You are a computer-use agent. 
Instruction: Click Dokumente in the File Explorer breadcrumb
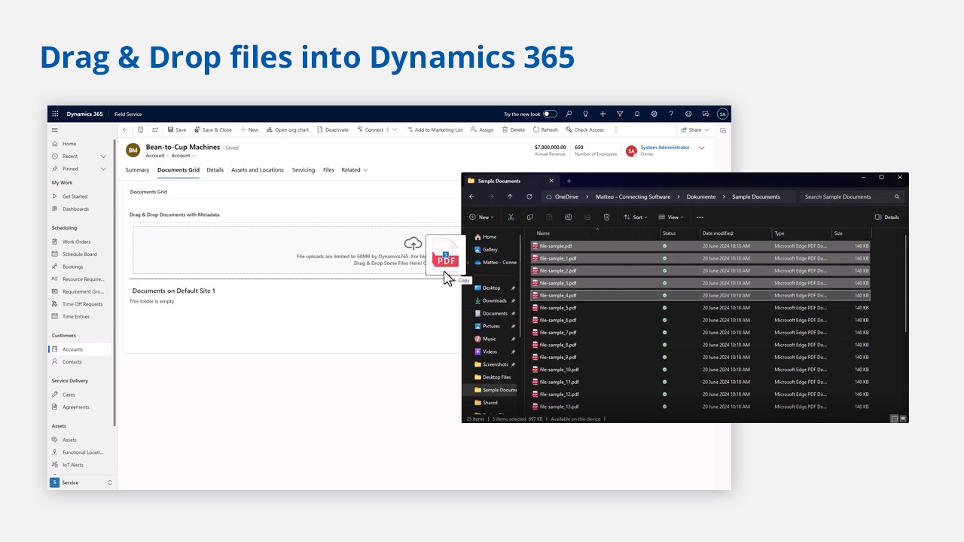click(x=701, y=196)
